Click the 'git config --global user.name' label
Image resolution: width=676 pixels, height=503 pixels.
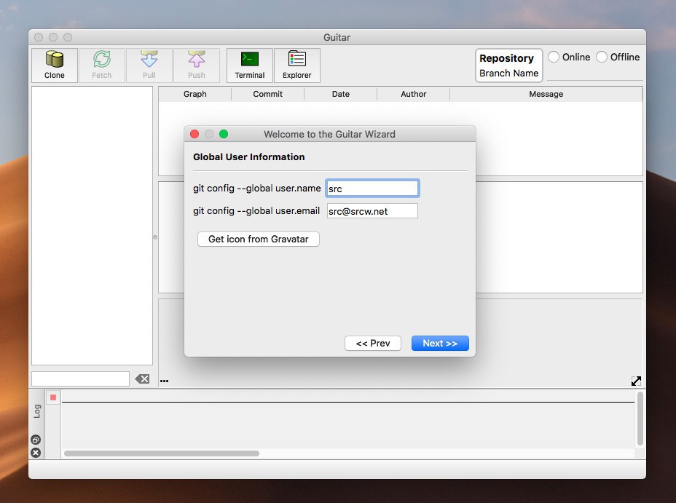coord(257,189)
